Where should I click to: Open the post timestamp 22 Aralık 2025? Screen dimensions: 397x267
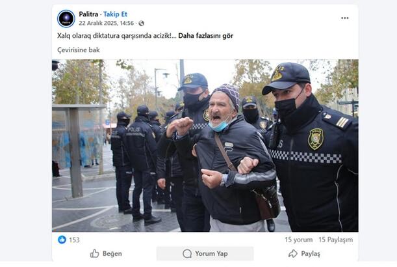[x=106, y=23]
